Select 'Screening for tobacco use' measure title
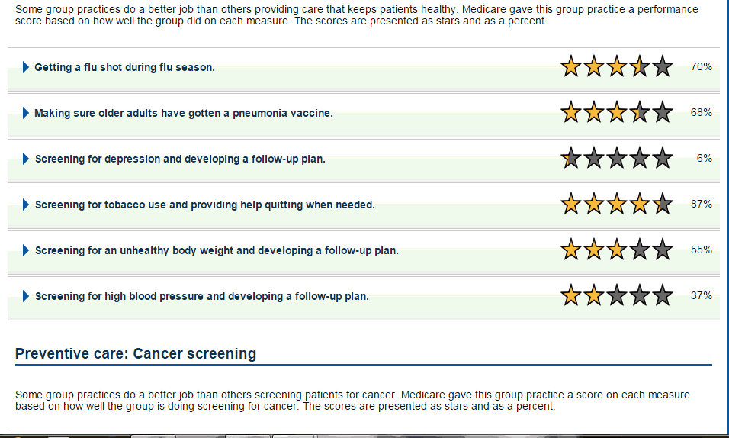 pyautogui.click(x=205, y=205)
